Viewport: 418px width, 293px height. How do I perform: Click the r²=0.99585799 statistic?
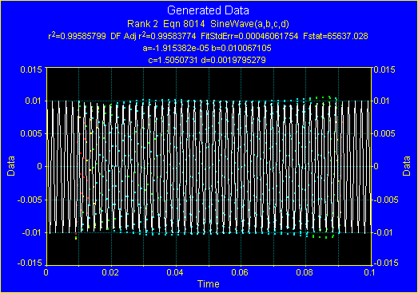click(x=77, y=36)
